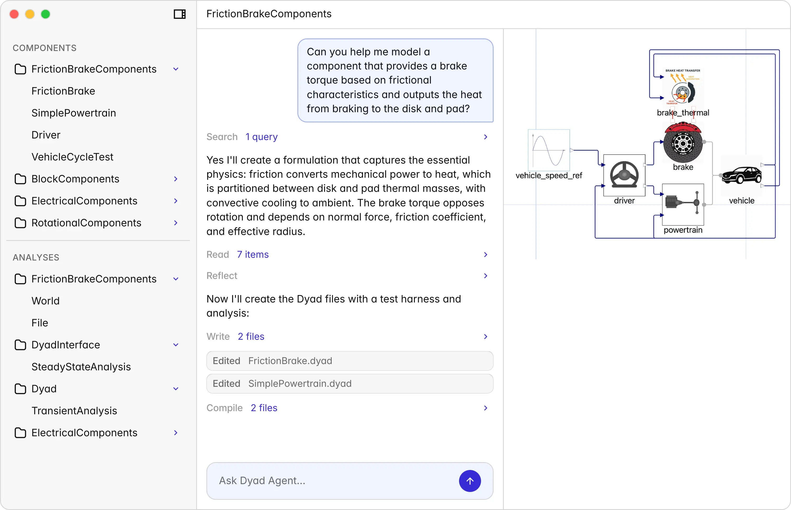Click the powertrain label in diagram

683,230
